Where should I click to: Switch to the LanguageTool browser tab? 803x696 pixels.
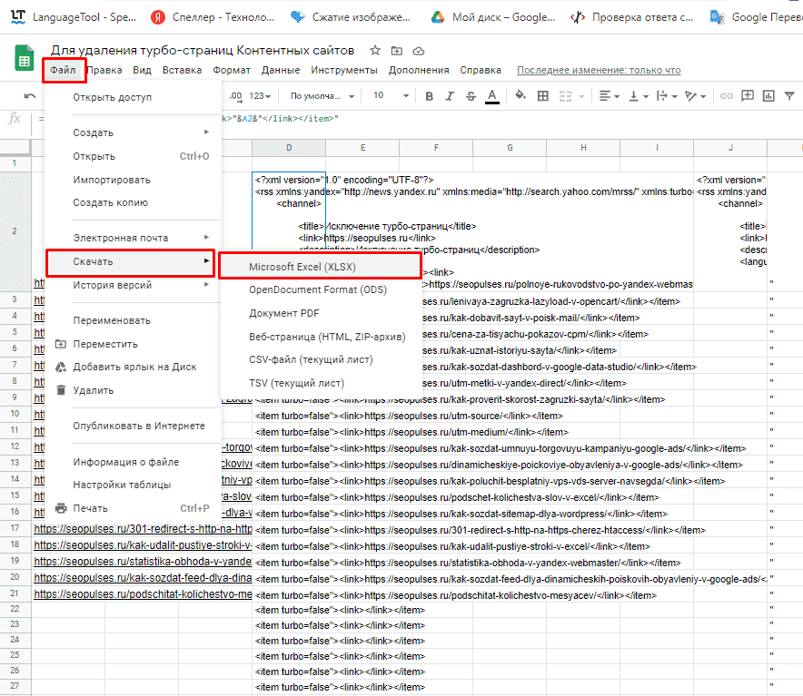point(74,17)
